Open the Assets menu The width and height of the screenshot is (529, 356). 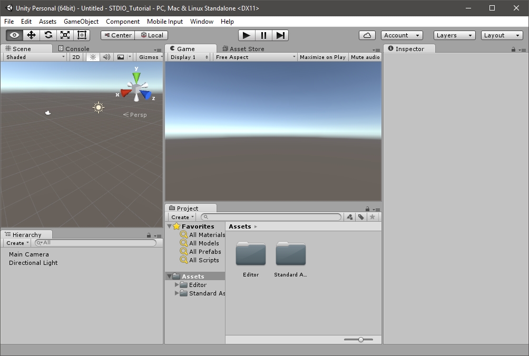(x=47, y=21)
